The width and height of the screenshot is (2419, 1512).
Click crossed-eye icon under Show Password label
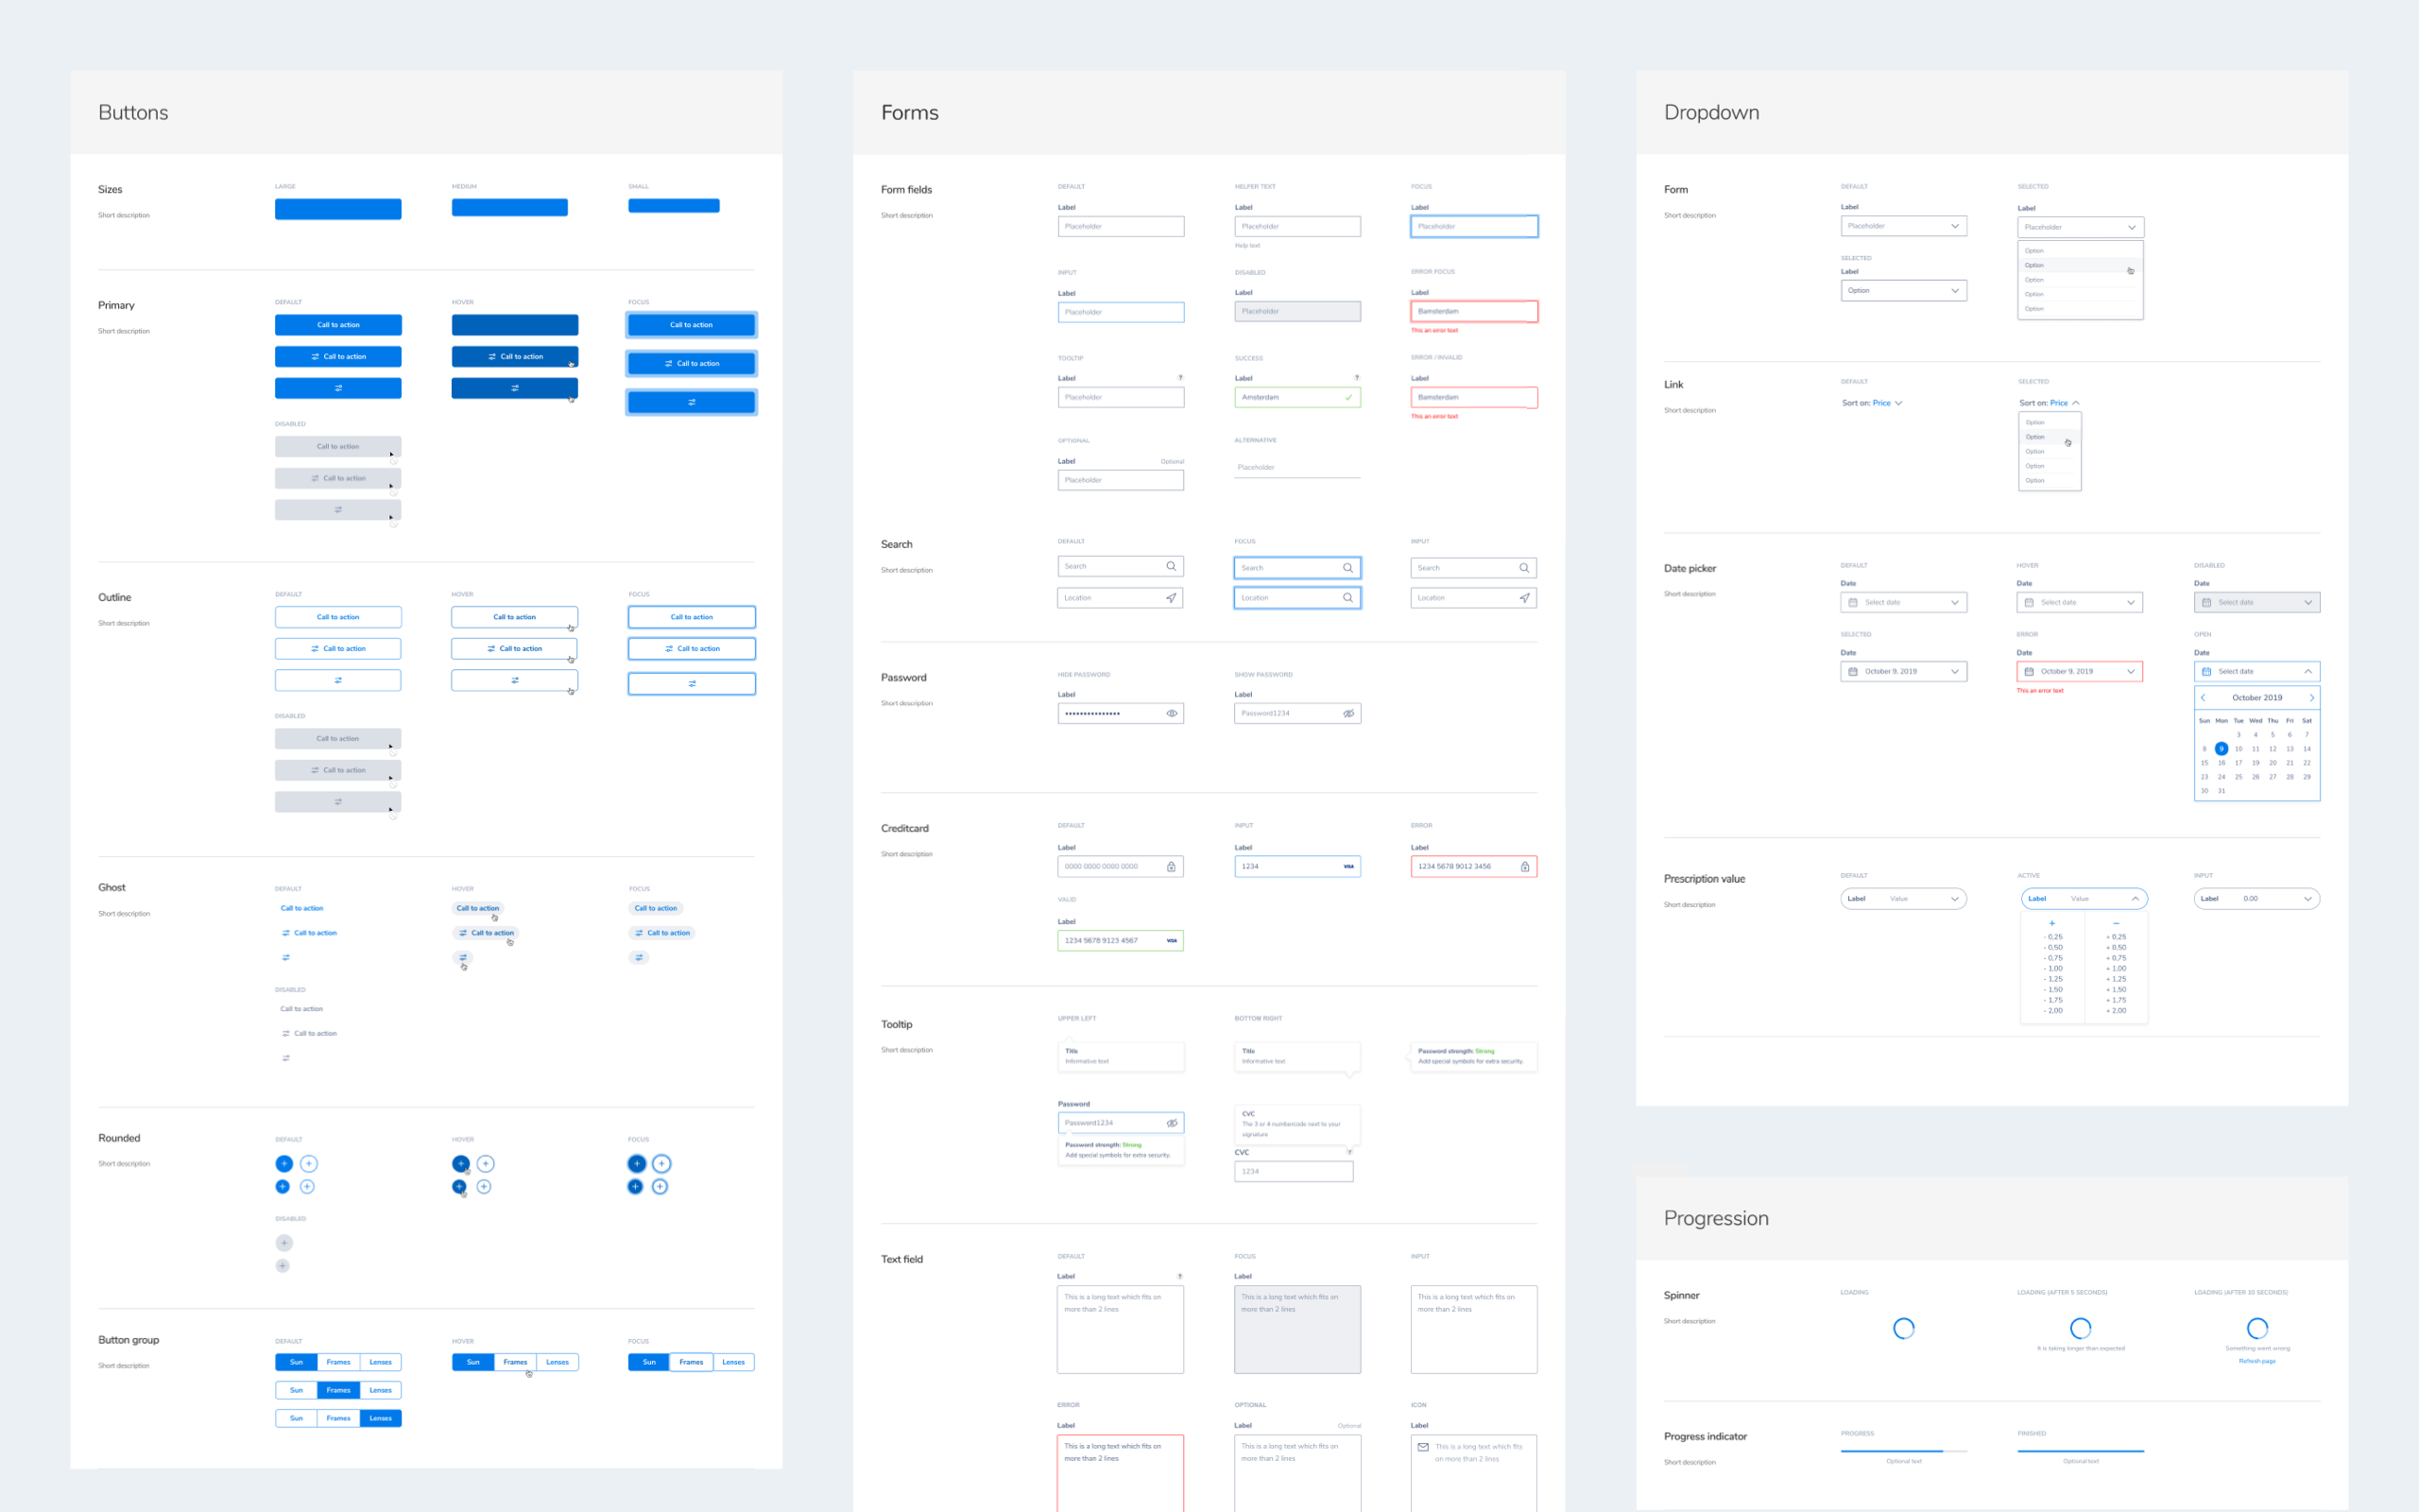[1348, 713]
